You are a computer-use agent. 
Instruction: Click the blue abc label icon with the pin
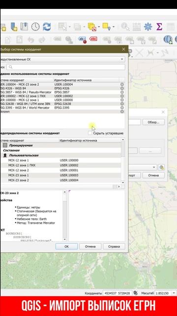[x=82, y=39]
